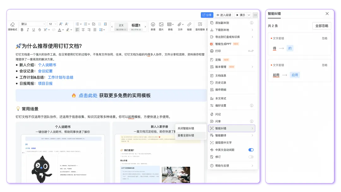Screen dimensions: 341x192
Task: Open 智能翻译 submenu
Action: [232, 135]
